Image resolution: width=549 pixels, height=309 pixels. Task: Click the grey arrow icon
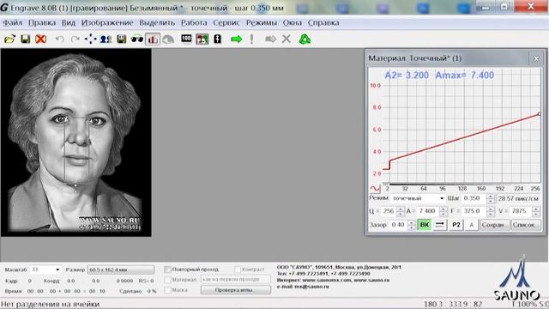pyautogui.click(x=271, y=39)
